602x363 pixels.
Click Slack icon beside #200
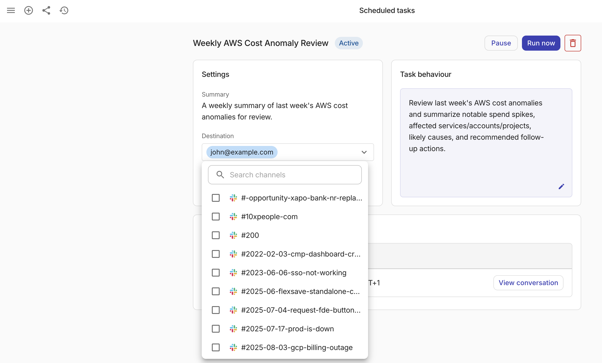point(233,235)
